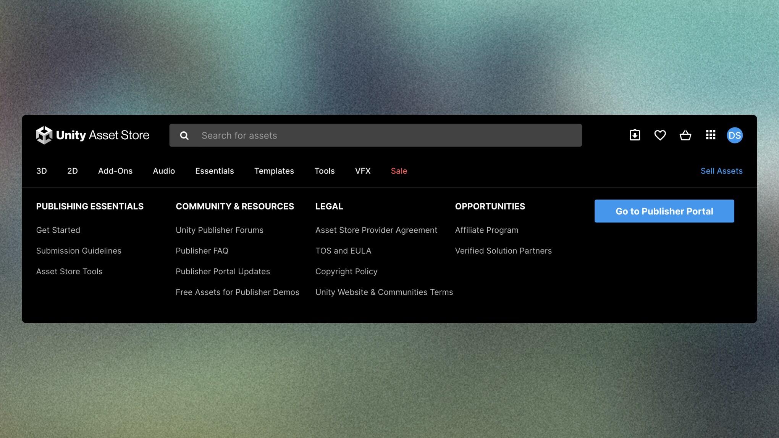Open the Sale menu item
The width and height of the screenshot is (779, 438).
pyautogui.click(x=399, y=171)
